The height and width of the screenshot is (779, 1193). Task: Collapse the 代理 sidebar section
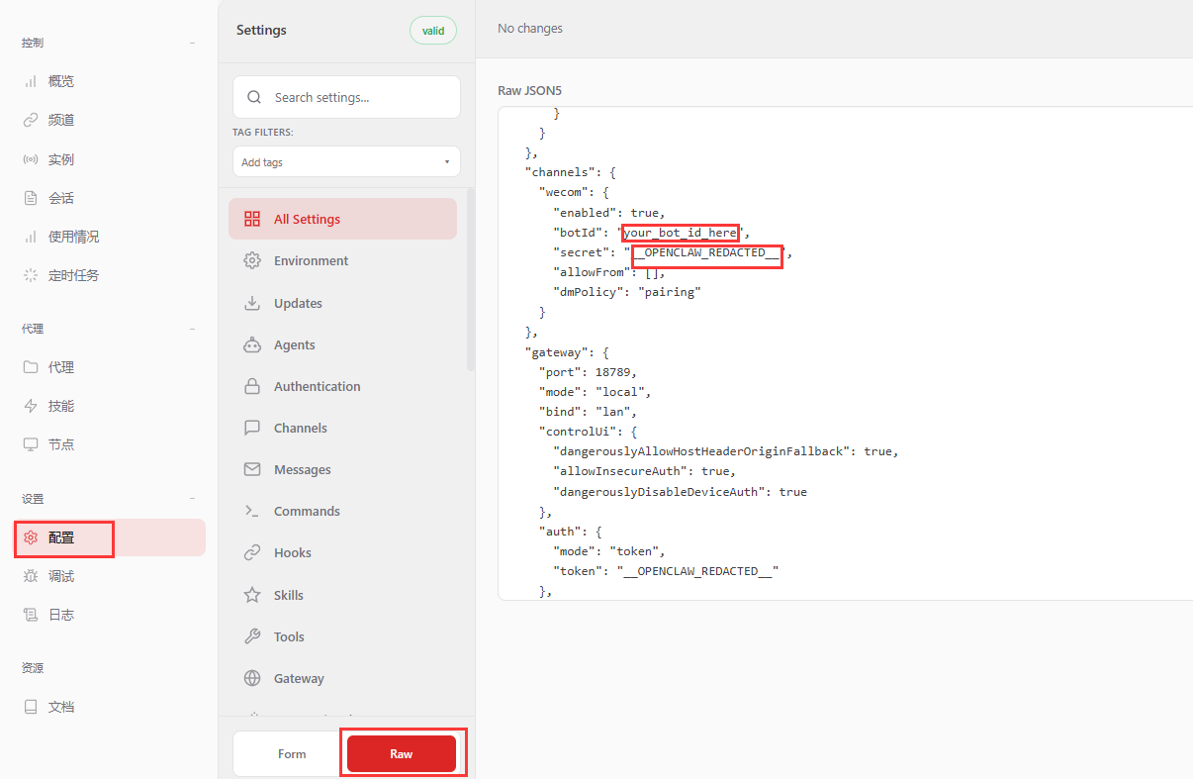(x=192, y=329)
